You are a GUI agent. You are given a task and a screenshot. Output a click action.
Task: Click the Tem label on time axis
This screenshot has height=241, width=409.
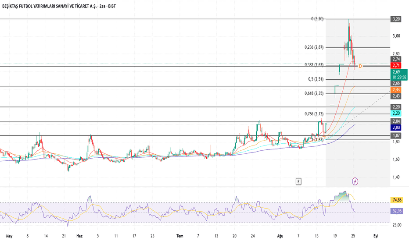point(180,236)
